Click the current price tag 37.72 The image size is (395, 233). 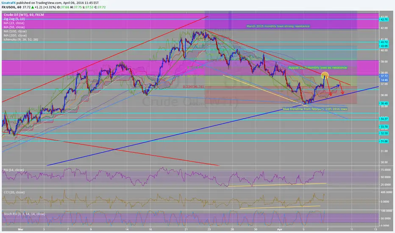pos(384,76)
